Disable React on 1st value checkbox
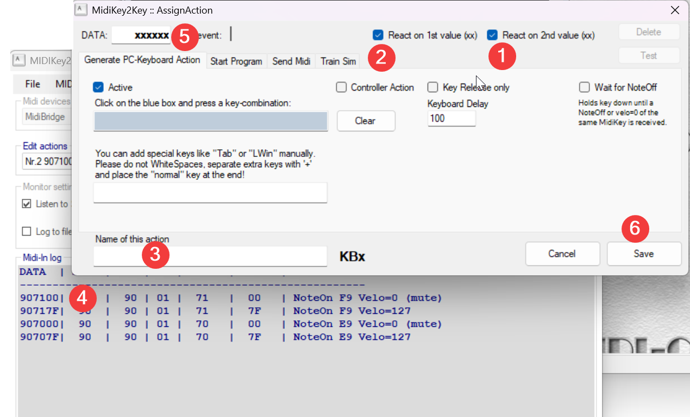The height and width of the screenshot is (417, 690). pos(378,35)
